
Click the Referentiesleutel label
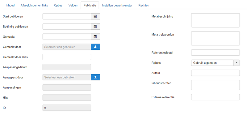(162, 53)
